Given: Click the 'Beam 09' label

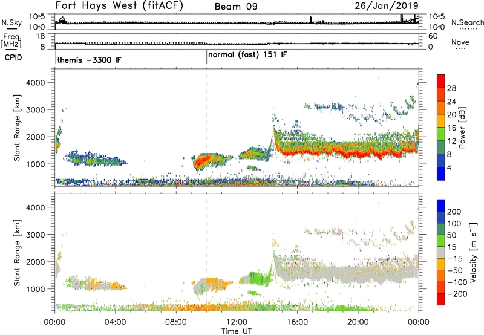Looking at the screenshot, I should pyautogui.click(x=236, y=7).
